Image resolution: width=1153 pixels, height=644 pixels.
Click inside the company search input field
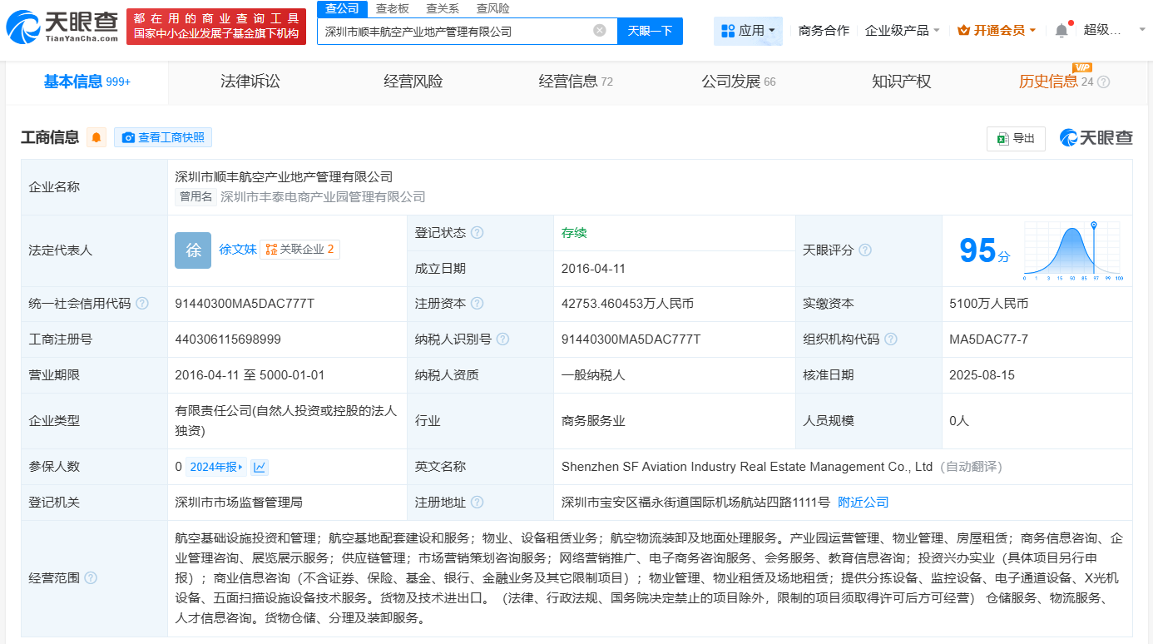coord(458,31)
